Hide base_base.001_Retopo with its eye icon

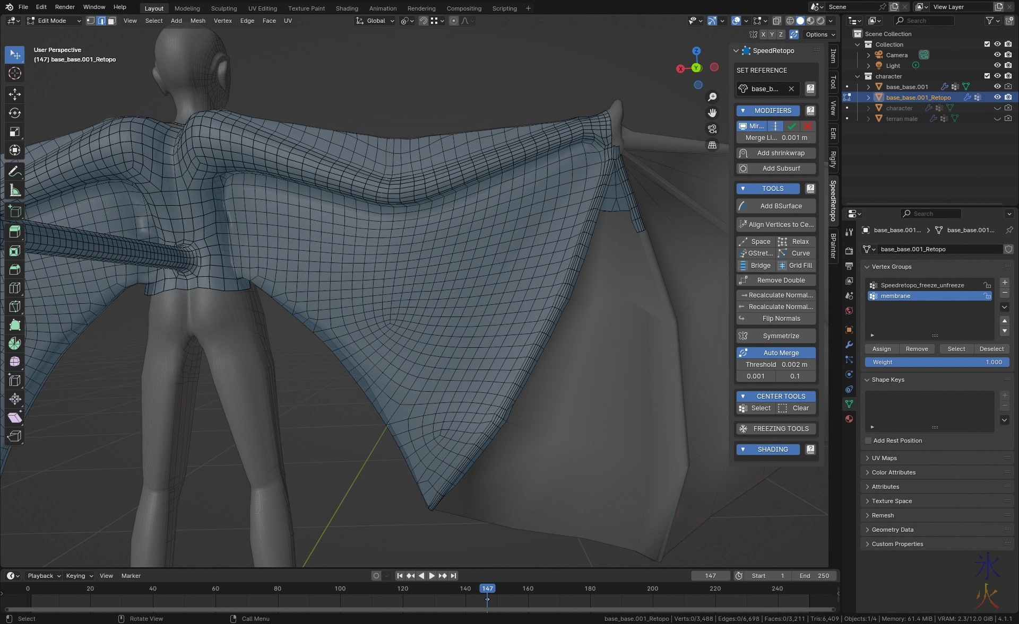tap(997, 98)
